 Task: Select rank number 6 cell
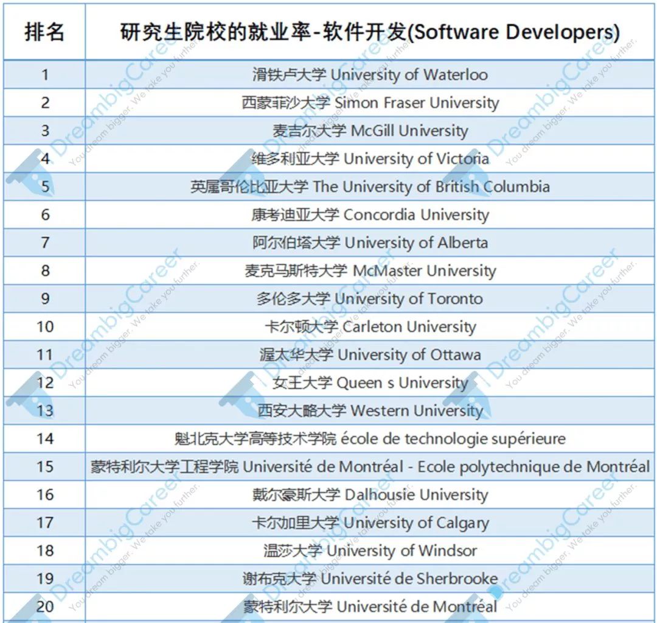pos(45,215)
